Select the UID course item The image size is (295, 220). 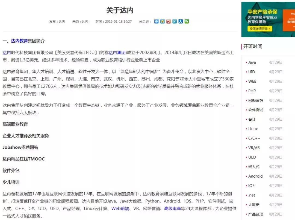(x=252, y=72)
